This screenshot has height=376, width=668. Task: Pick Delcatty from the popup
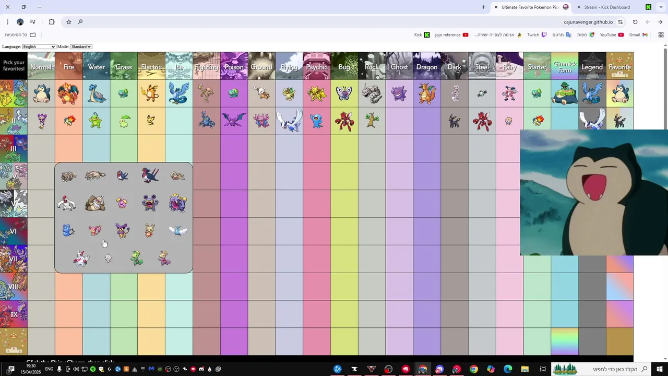tap(122, 230)
